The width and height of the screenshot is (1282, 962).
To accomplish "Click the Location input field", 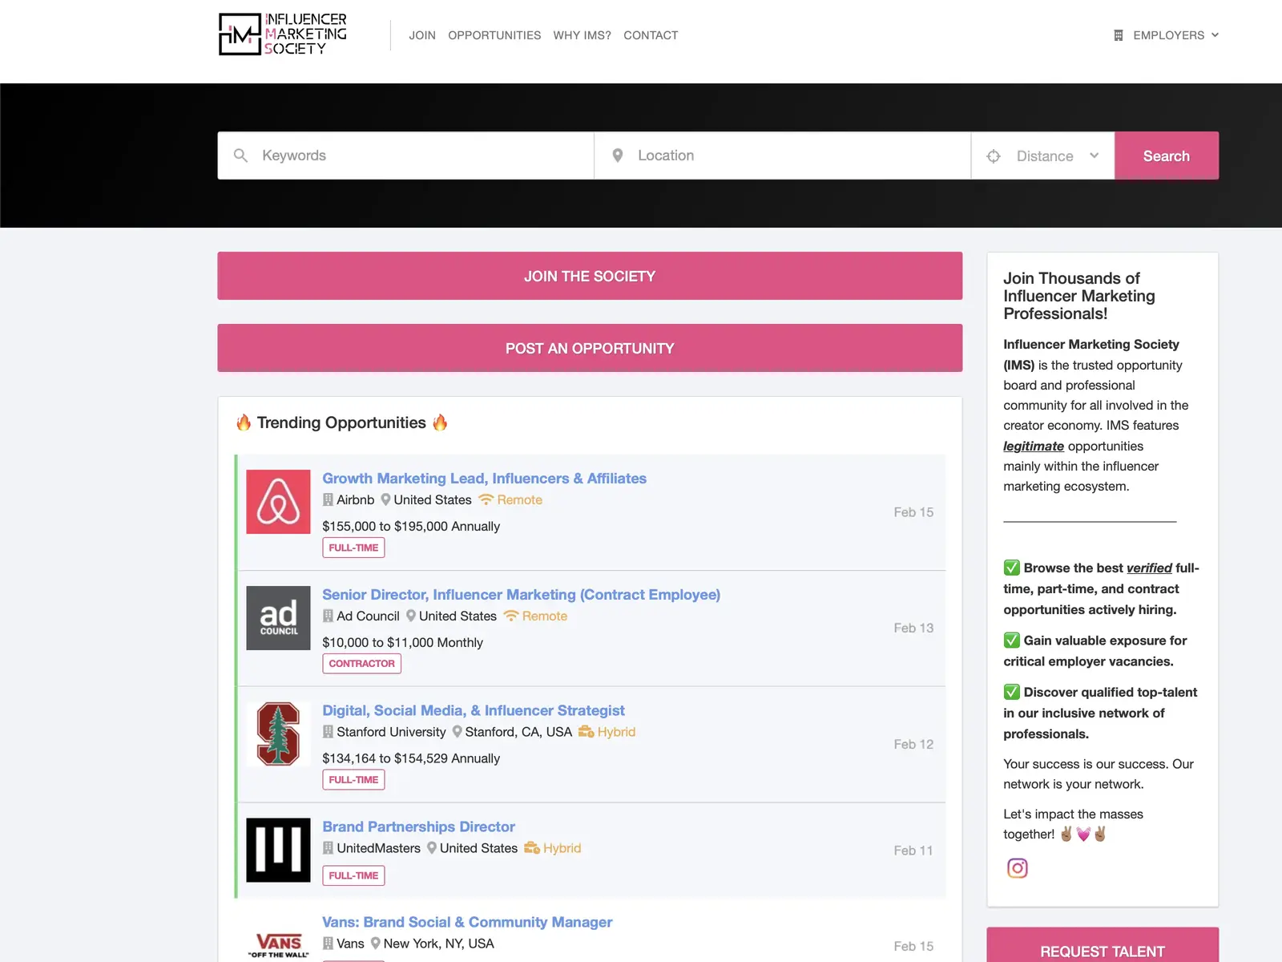I will click(783, 156).
